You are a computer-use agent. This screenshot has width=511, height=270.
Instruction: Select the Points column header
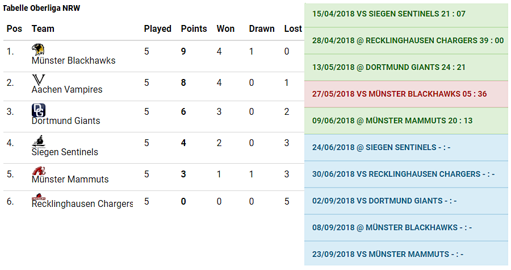(x=194, y=28)
